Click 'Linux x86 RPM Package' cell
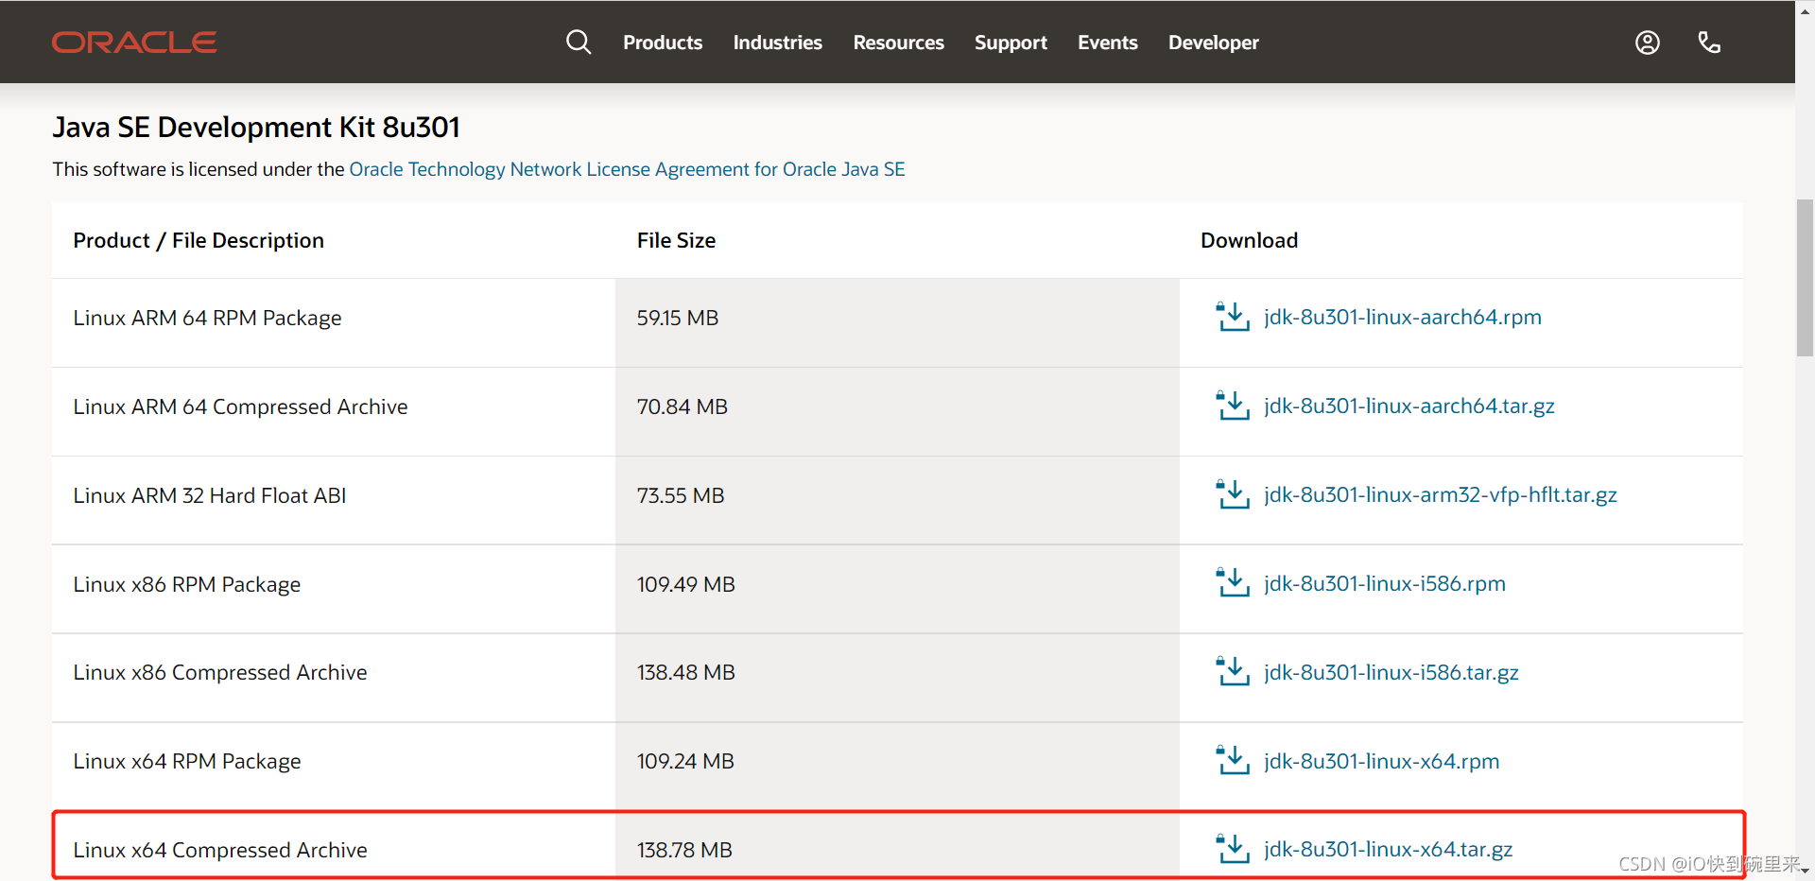The width and height of the screenshot is (1815, 881). pyautogui.click(x=334, y=589)
